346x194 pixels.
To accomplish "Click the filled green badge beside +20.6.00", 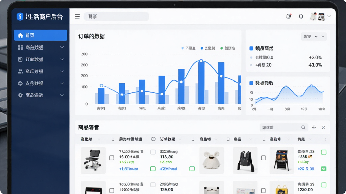I will click(324, 169).
